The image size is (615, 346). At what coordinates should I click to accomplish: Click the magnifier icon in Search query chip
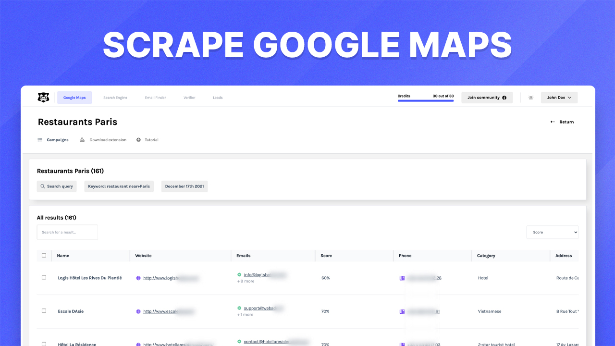(44, 186)
